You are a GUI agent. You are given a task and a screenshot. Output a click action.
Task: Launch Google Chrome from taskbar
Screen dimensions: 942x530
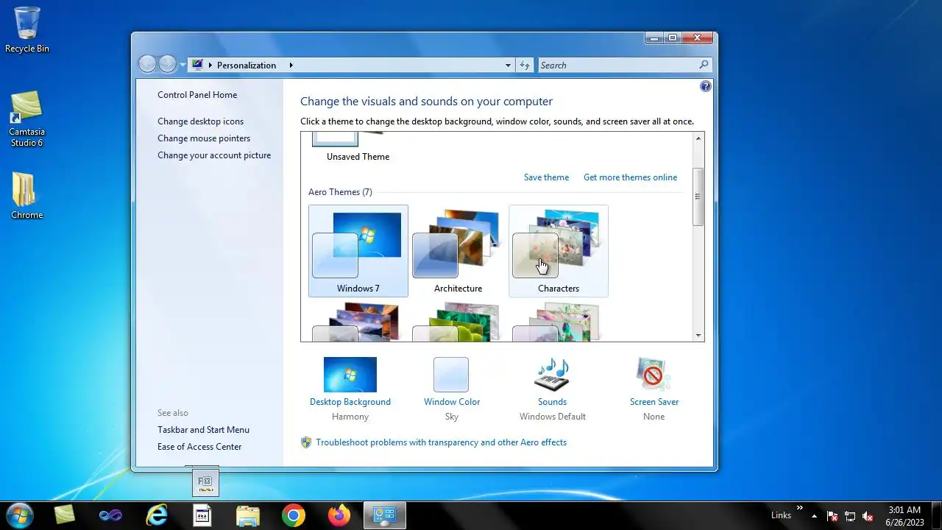pos(294,515)
